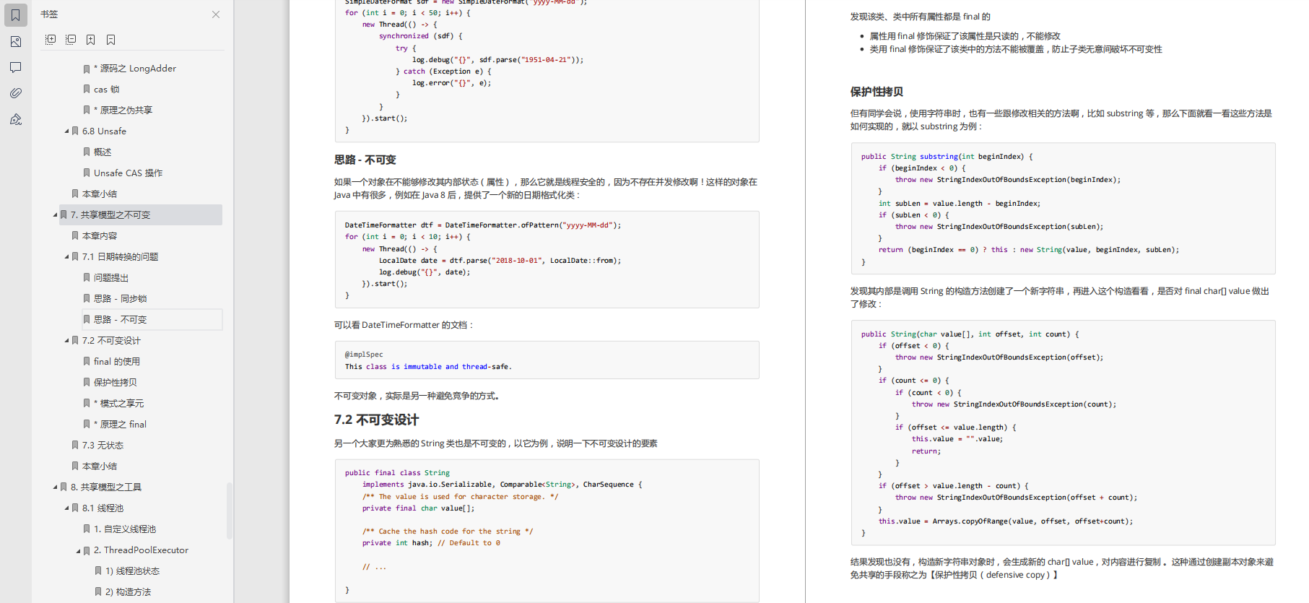Viewport: 1309px width, 603px height.
Task: Click the @implSpec code line
Action: [x=364, y=355]
